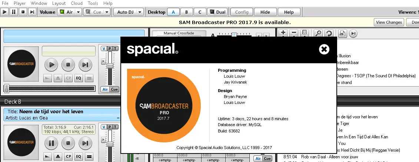Toggle the Air output on Deck A
The height and width of the screenshot is (162, 419).
[x=105, y=89]
